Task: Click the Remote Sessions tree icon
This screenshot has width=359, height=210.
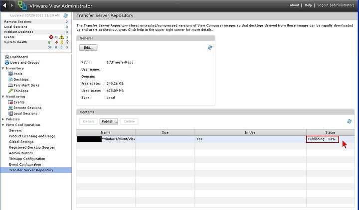Action: click(x=10, y=108)
